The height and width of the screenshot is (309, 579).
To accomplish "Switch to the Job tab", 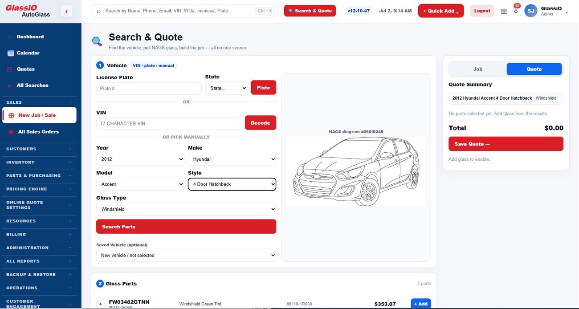I will click(x=478, y=69).
